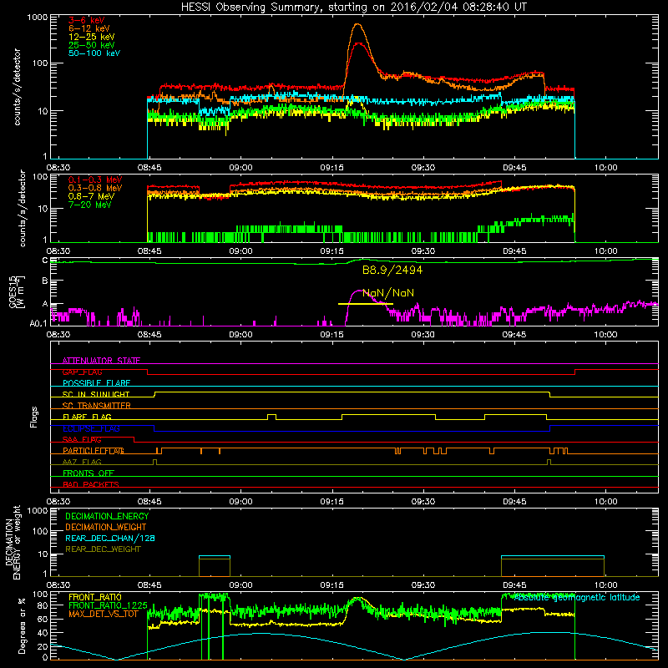Click the FRONT_RATIO_1225 legend label
Image resolution: width=668 pixels, height=668 pixels.
pos(108,605)
